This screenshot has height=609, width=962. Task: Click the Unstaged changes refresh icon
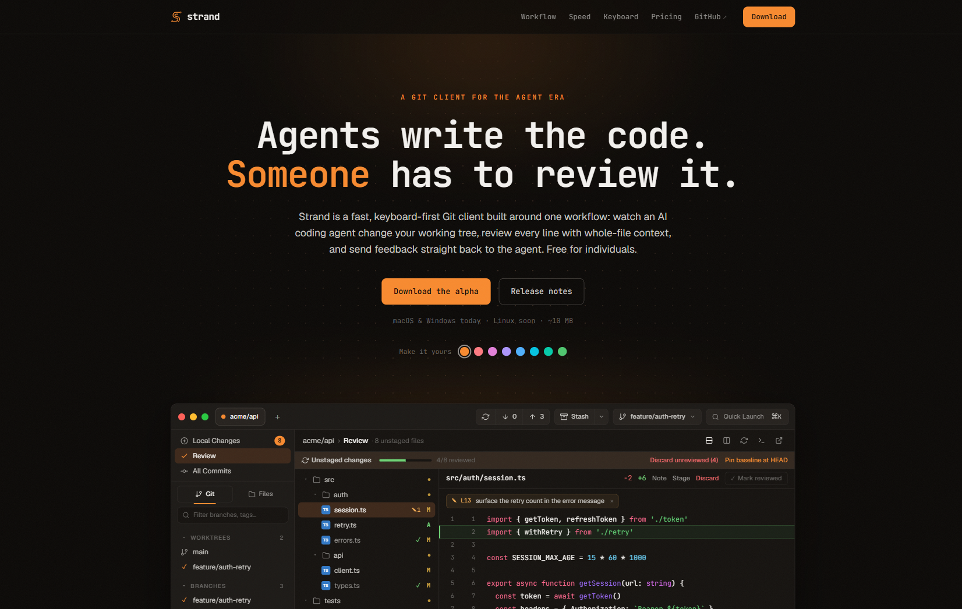pyautogui.click(x=305, y=461)
